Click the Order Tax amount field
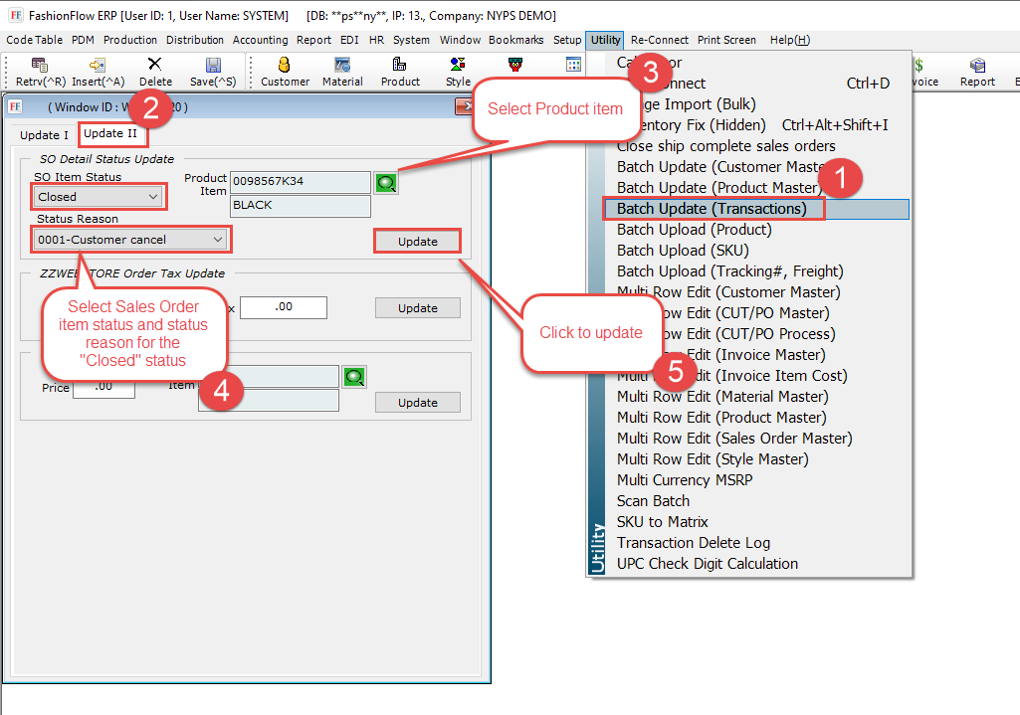Screen dimensions: 1020x715 (283, 308)
